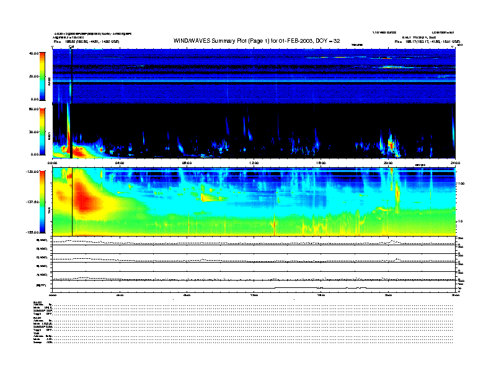Click the 30.00 label on RAD1 scale
This screenshot has width=491, height=379.
33,132
